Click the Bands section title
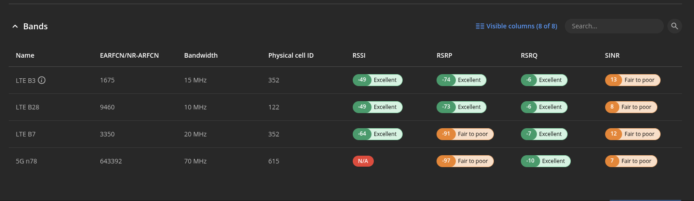The width and height of the screenshot is (694, 201). (x=36, y=27)
